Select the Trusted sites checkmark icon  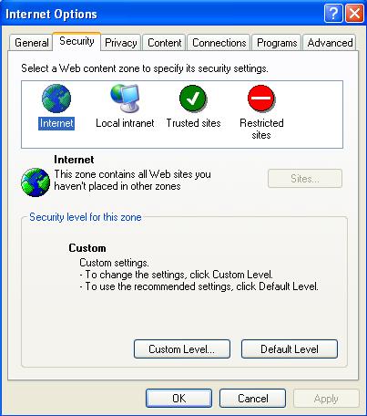click(193, 99)
